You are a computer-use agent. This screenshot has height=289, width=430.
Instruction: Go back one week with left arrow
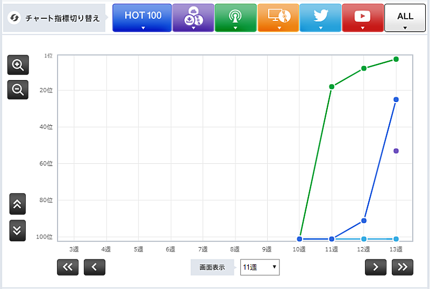pos(95,267)
